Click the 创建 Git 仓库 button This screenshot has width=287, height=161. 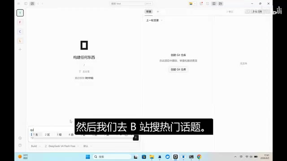[178, 70]
